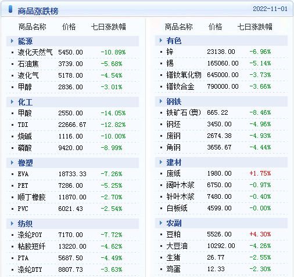
Task: Expand the 化工 category arrow
Action: pyautogui.click(x=12, y=101)
